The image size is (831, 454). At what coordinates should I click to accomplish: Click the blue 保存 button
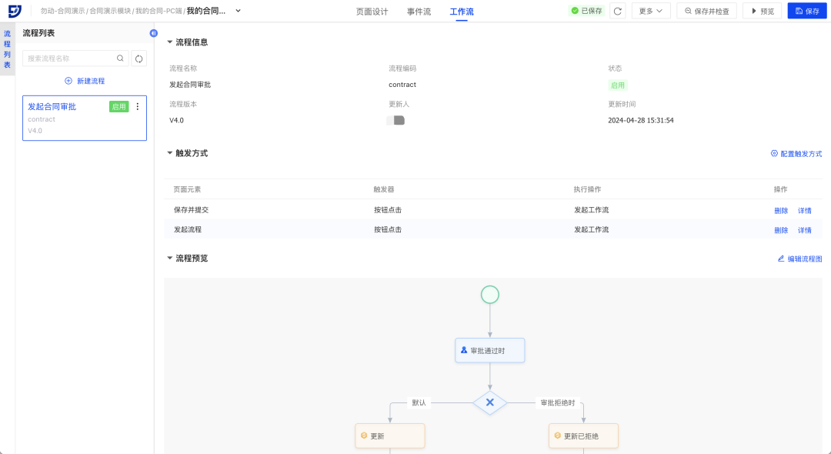pos(806,11)
